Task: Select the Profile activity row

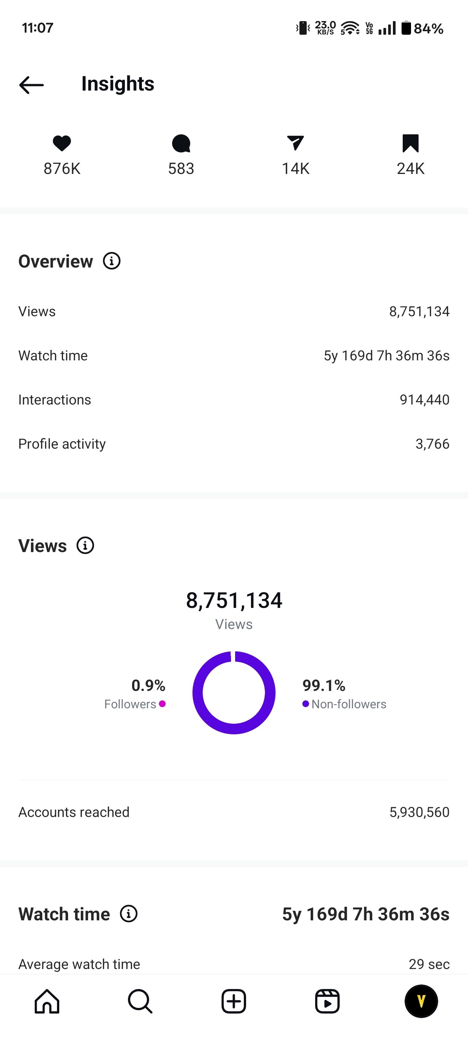Action: (x=234, y=444)
